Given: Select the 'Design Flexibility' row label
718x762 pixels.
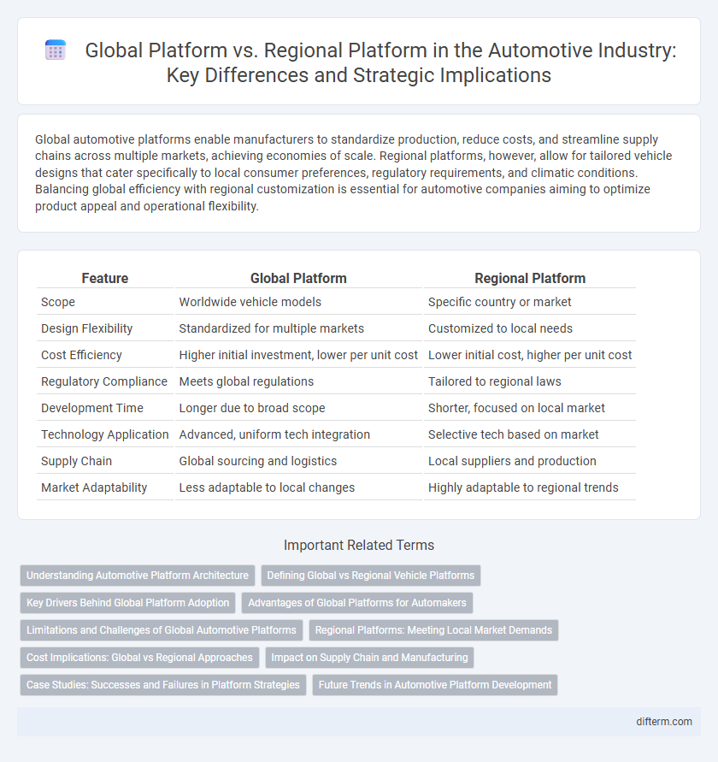Looking at the screenshot, I should (86, 328).
